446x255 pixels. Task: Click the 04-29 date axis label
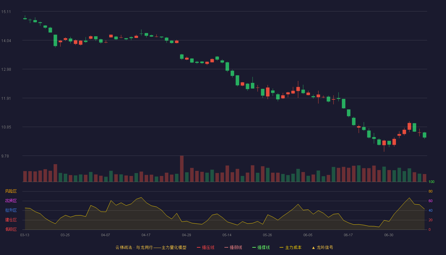pyautogui.click(x=186, y=235)
